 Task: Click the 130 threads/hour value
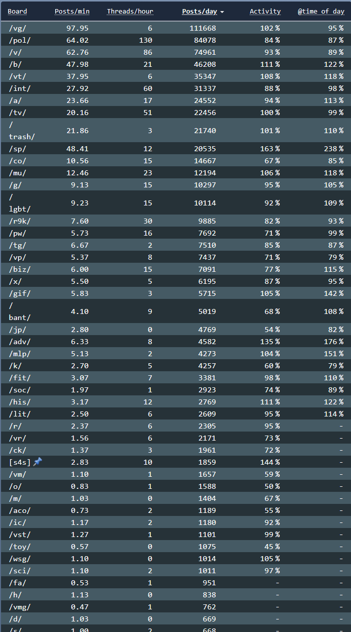[146, 40]
